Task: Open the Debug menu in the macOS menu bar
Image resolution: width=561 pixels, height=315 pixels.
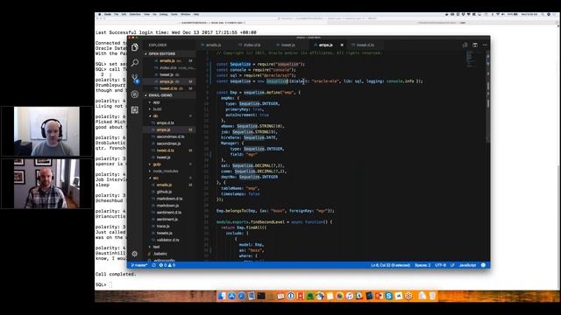Action: (x=163, y=14)
